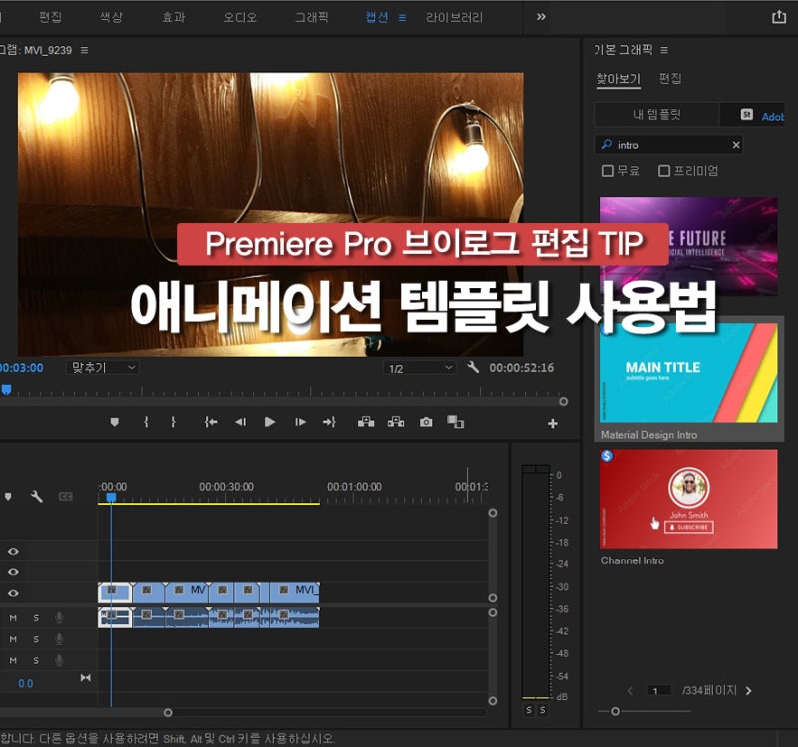798x747 pixels.
Task: Open the 1/2 playback resolution dropdown
Action: (x=419, y=368)
